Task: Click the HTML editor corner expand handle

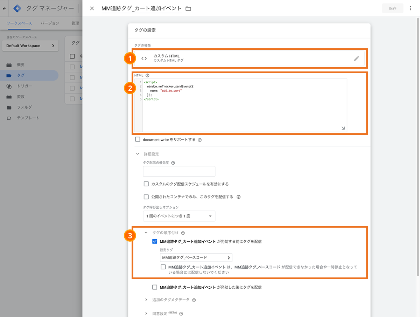Action: 343,128
